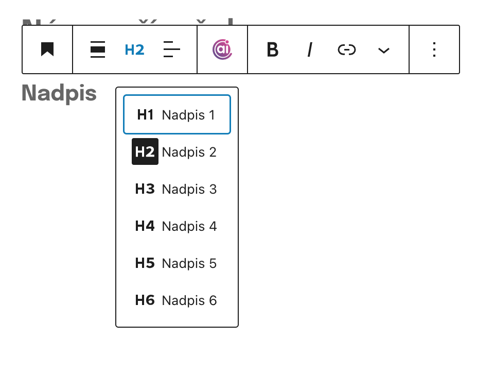This screenshot has width=494, height=372.
Task: Click the dark H2 badge in list
Action: [145, 152]
